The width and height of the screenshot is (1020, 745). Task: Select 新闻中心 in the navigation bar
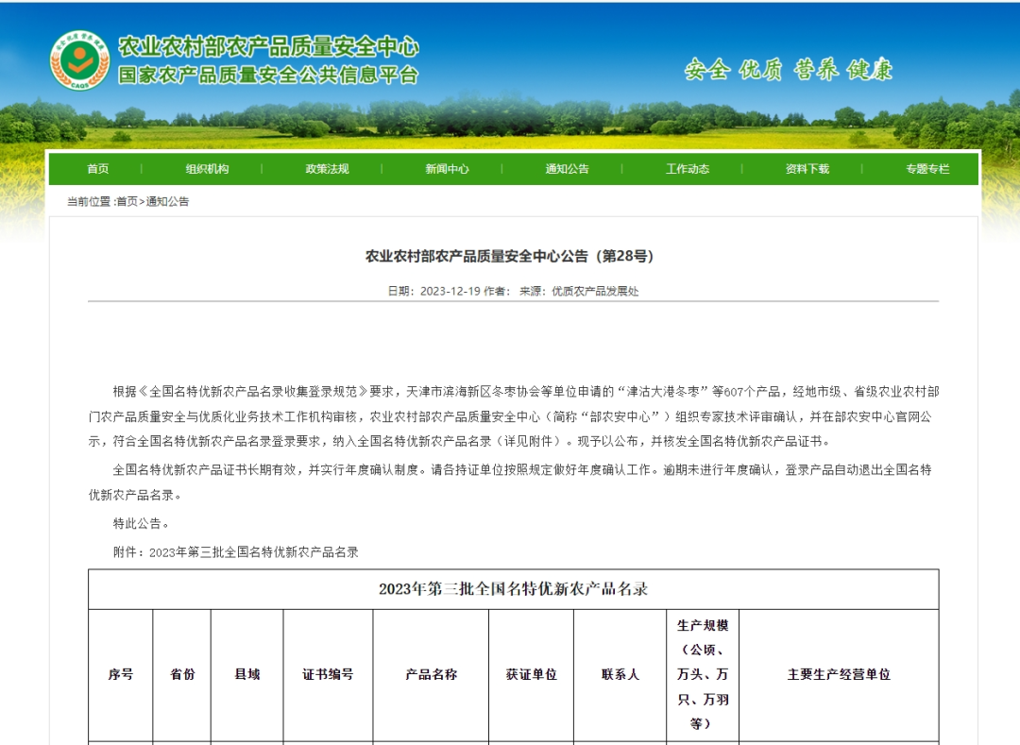pyautogui.click(x=447, y=169)
